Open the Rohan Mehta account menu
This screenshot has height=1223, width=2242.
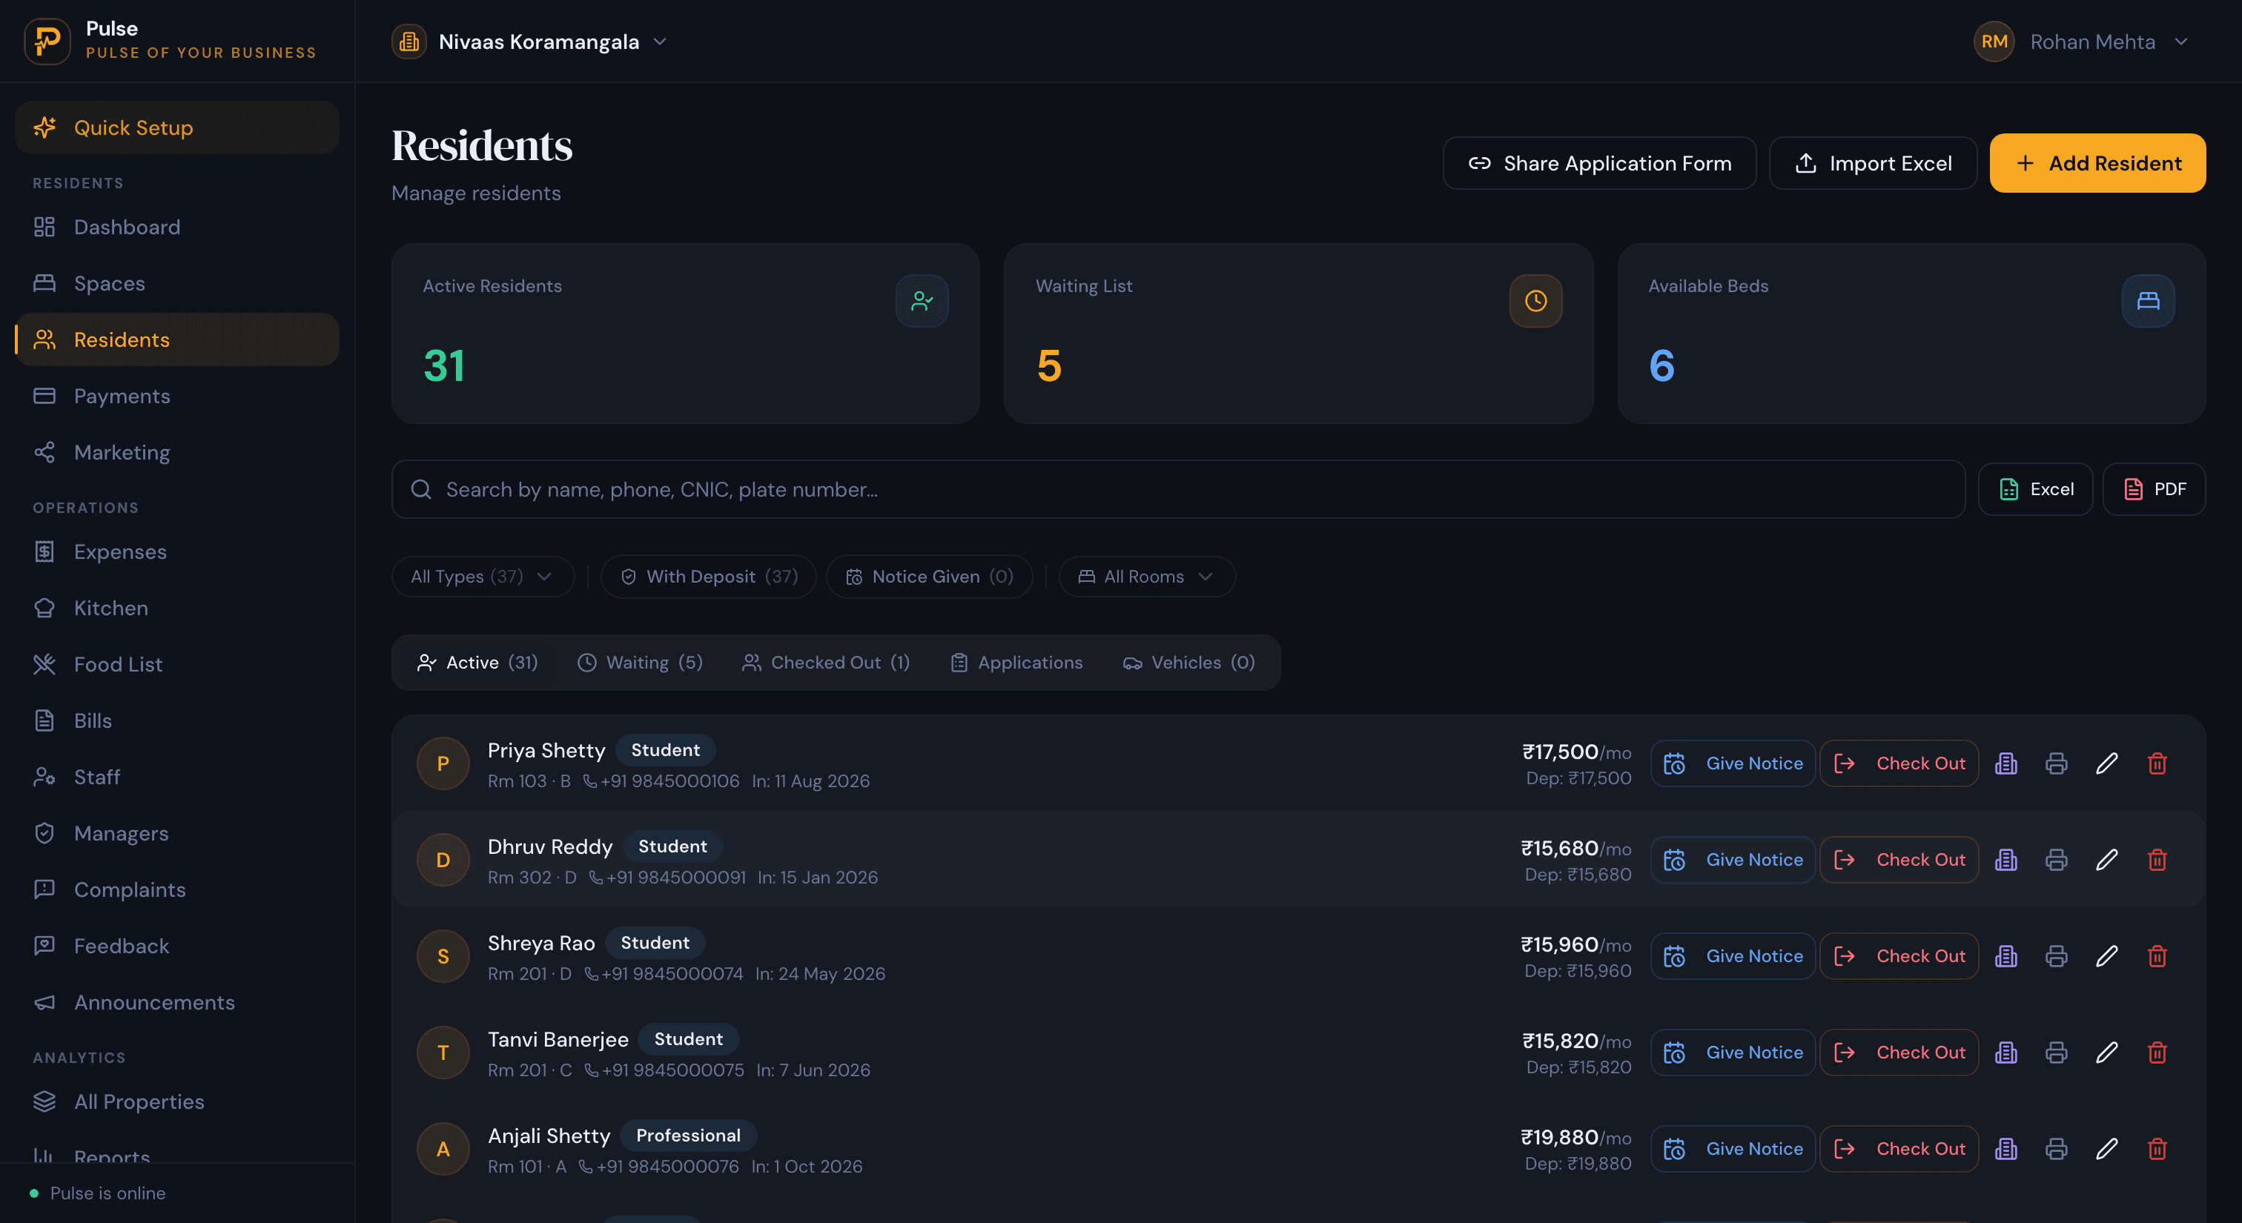pyautogui.click(x=2082, y=42)
